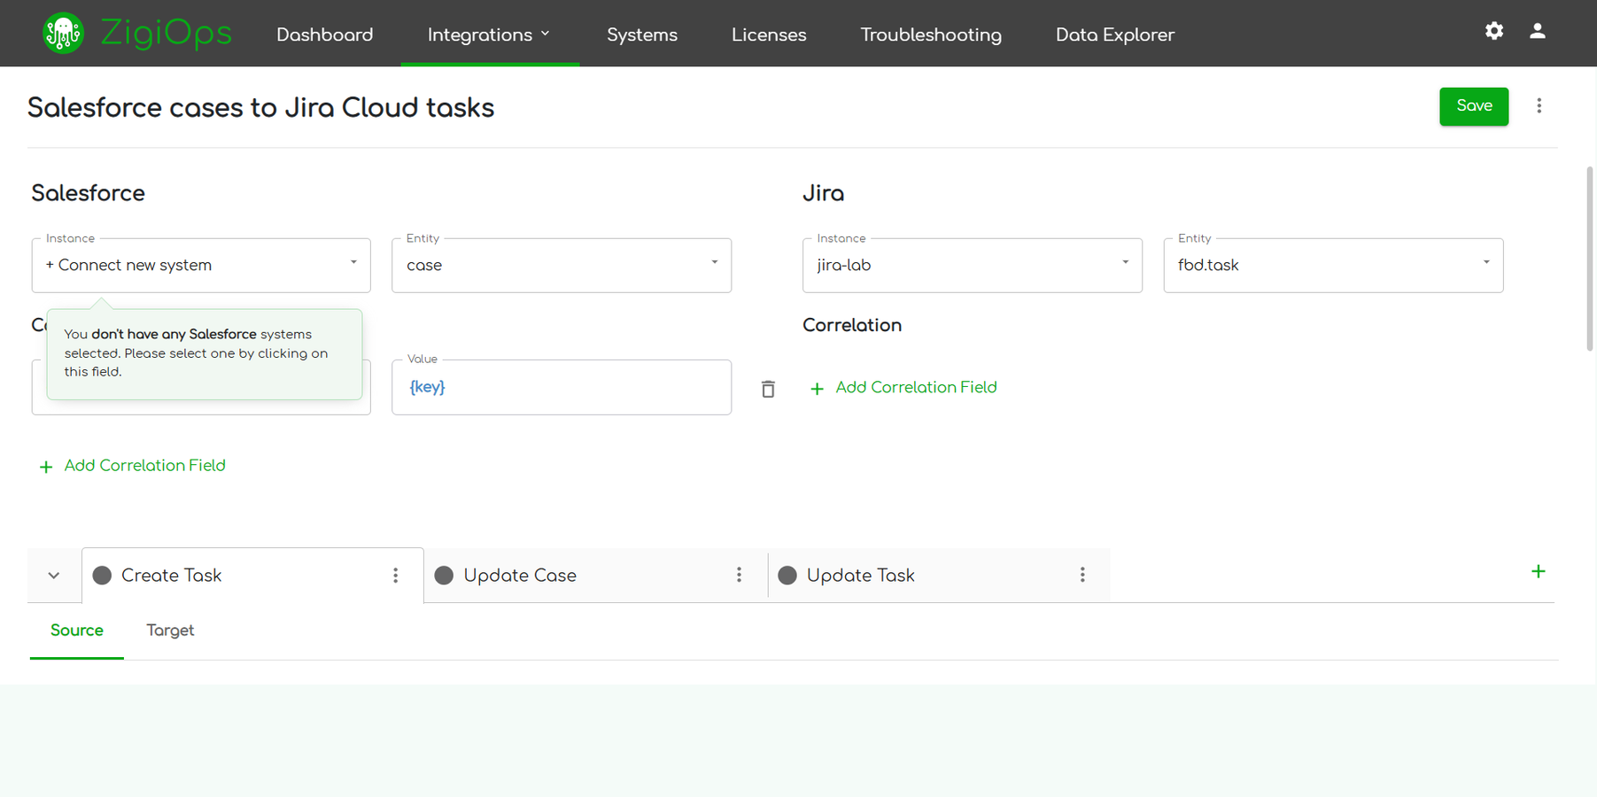1597x797 pixels.
Task: Open the Update Task options menu
Action: pyautogui.click(x=1082, y=576)
